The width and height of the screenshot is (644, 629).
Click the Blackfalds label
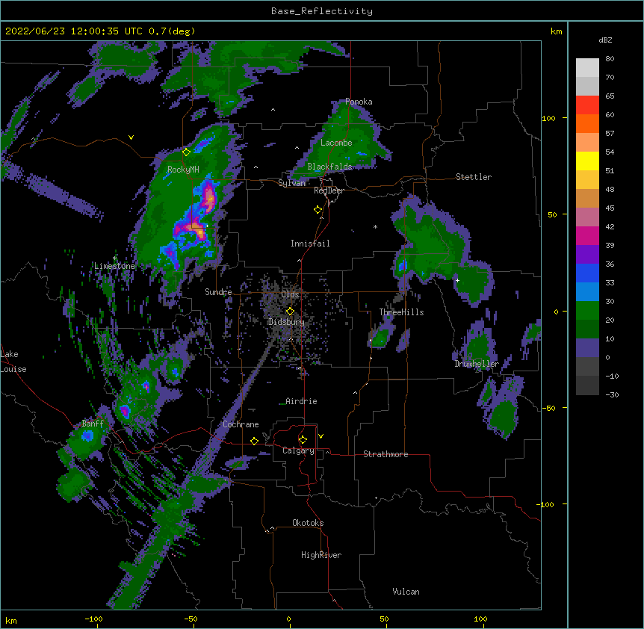(329, 167)
